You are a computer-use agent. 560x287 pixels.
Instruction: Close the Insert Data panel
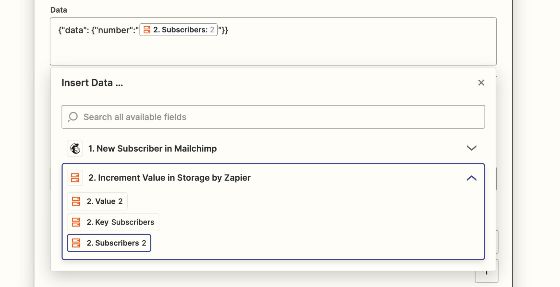click(x=481, y=83)
